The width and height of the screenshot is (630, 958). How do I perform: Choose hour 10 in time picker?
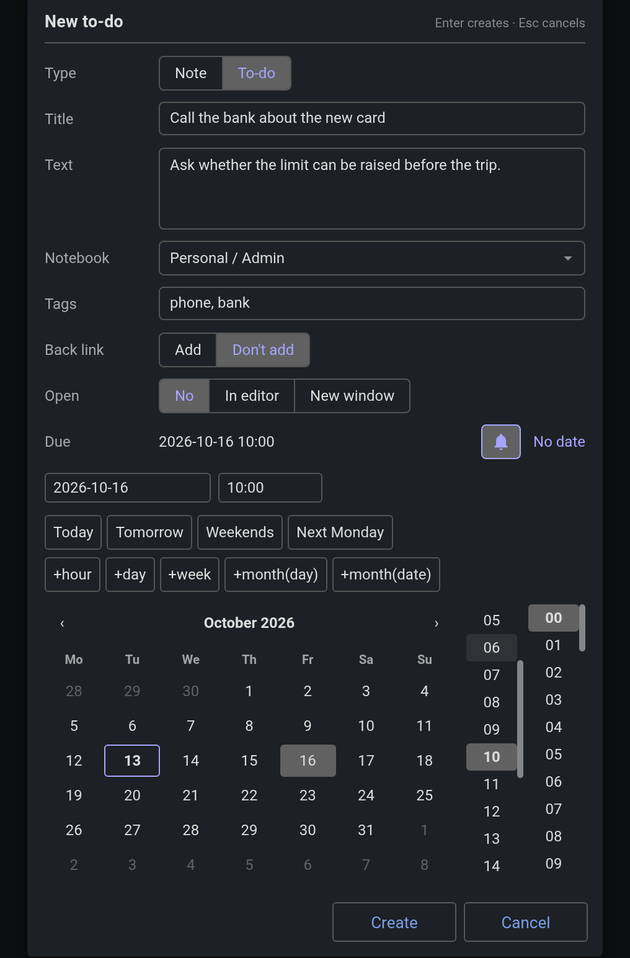coord(492,757)
